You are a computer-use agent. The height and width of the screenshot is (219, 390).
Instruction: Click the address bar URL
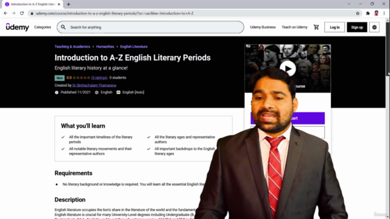tap(115, 13)
